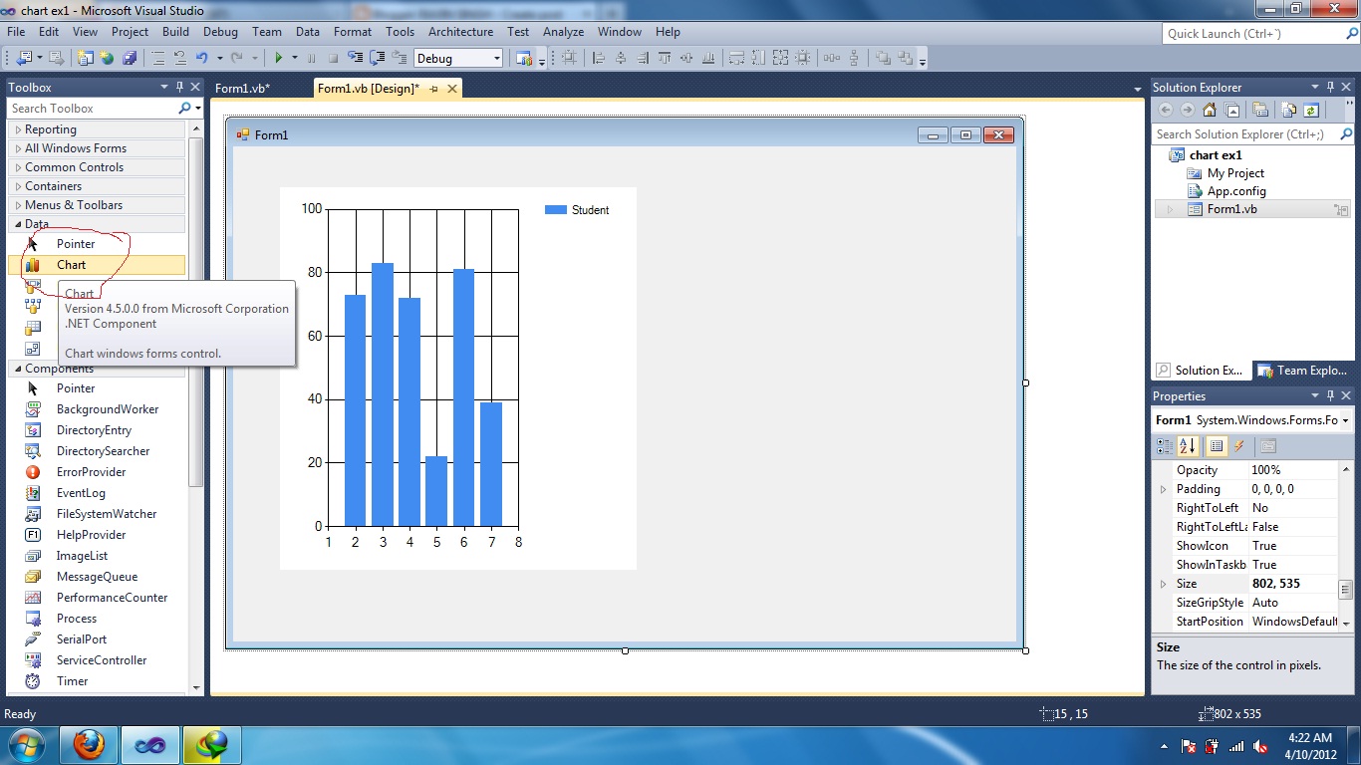Open the Architecture menu
Image resolution: width=1361 pixels, height=765 pixels.
click(x=460, y=32)
